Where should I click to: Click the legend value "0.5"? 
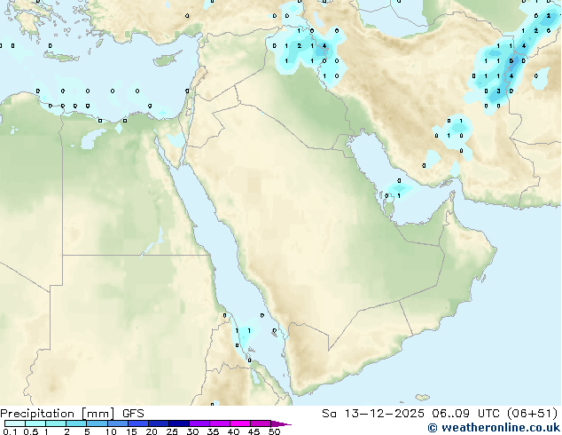30,431
